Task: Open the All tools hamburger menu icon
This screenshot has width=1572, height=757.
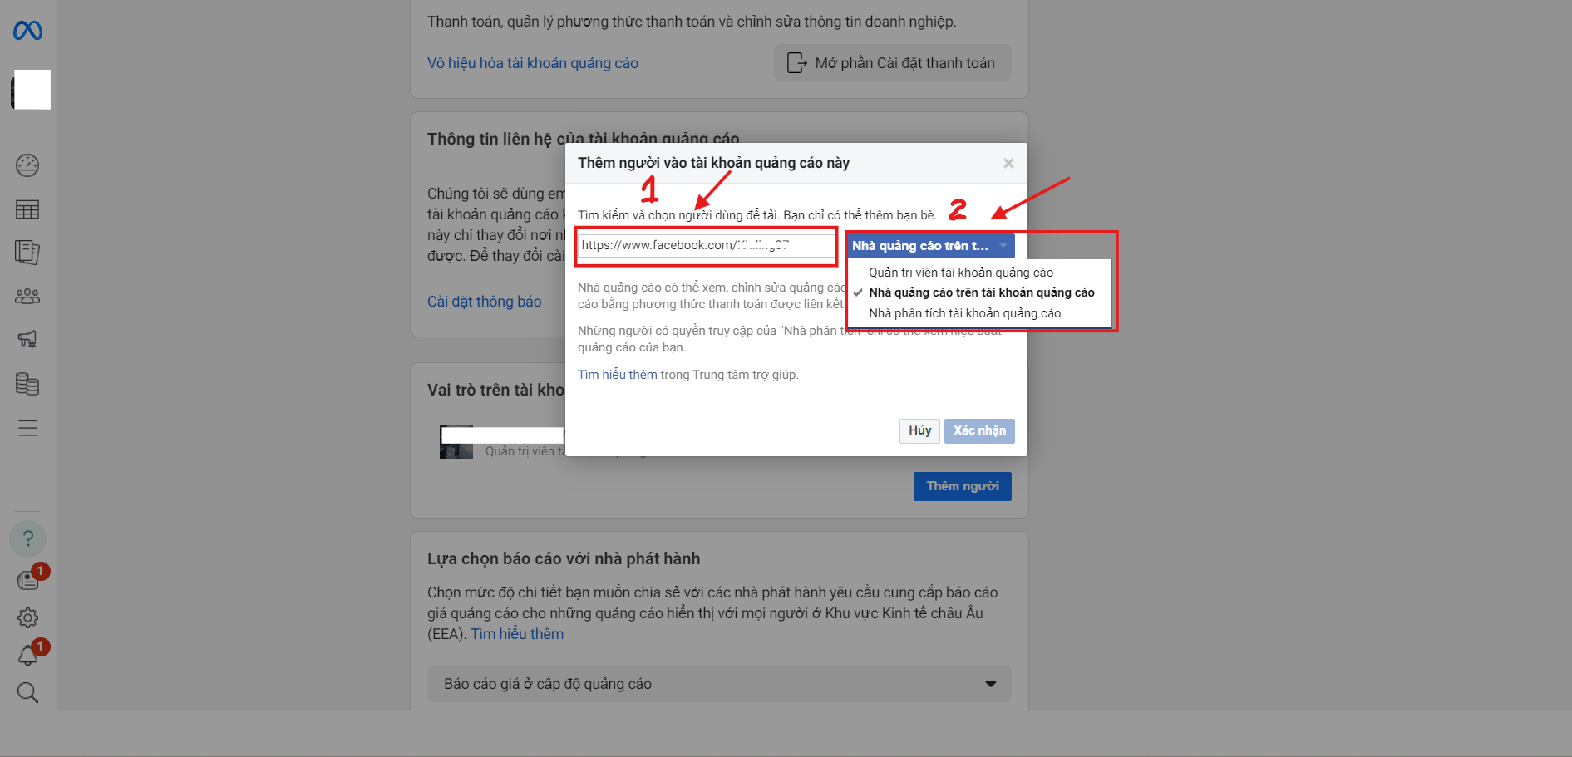Action: [x=27, y=428]
